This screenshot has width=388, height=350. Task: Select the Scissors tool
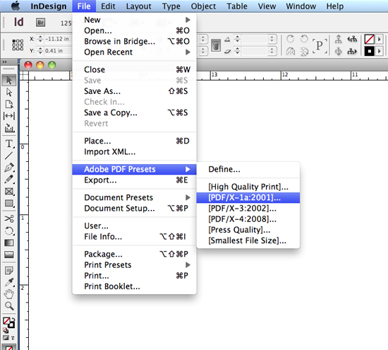(9, 218)
